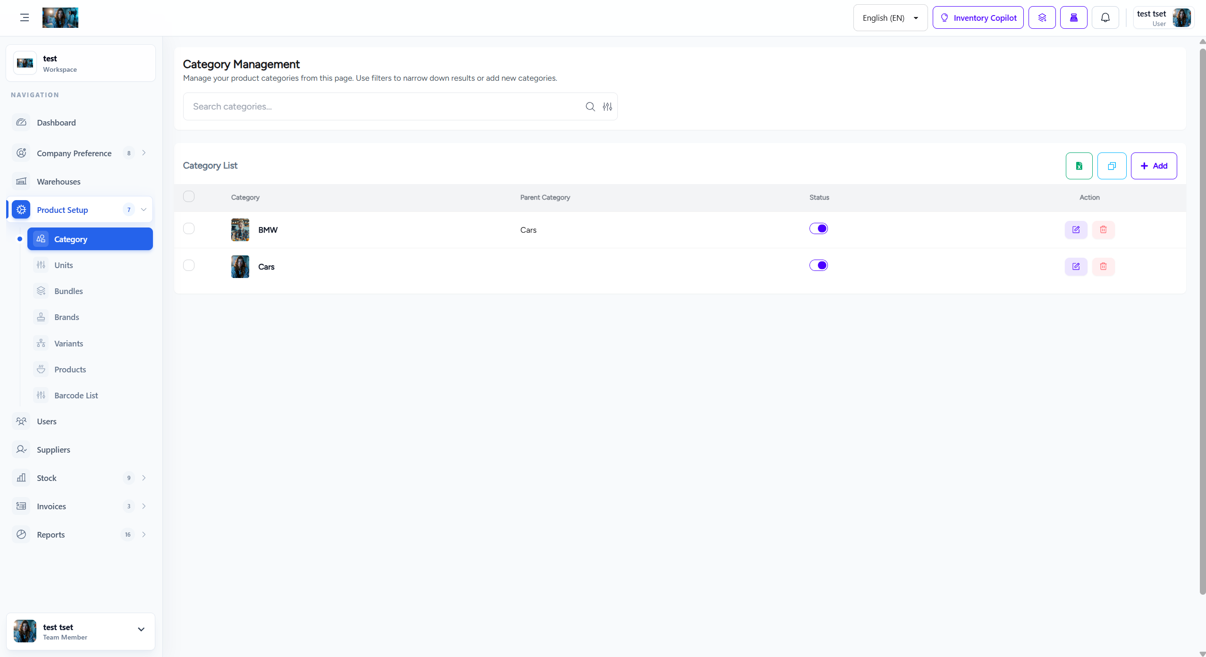Click the Brands stamp icon
The height and width of the screenshot is (657, 1206).
[x=41, y=317]
